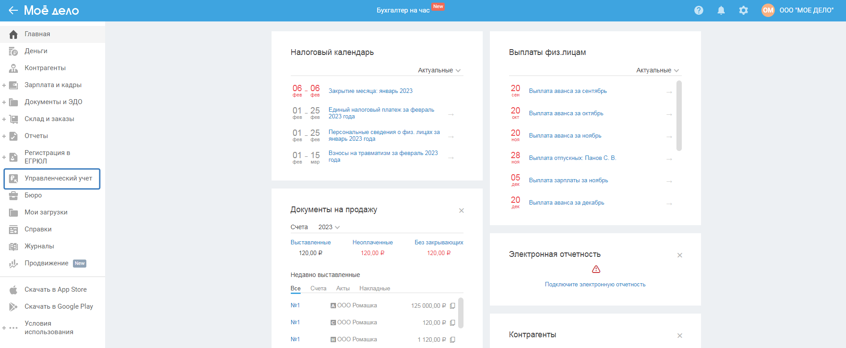Click the recent documents list scrollbar
Image resolution: width=846 pixels, height=348 pixels.
461,313
